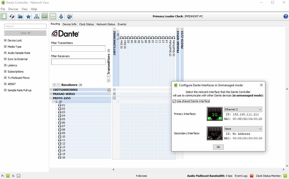
Task: Open the network interface hierarchy toolbar icon
Action: 37,16
